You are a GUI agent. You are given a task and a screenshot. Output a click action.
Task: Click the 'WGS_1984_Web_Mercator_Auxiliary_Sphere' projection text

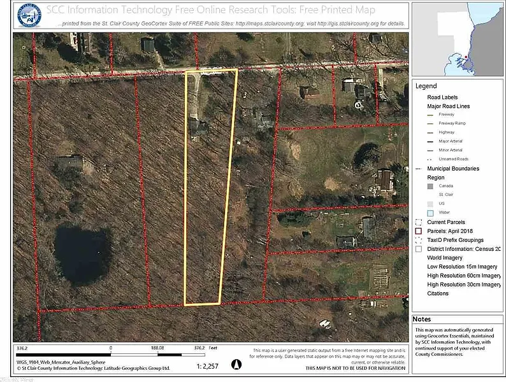(61, 362)
